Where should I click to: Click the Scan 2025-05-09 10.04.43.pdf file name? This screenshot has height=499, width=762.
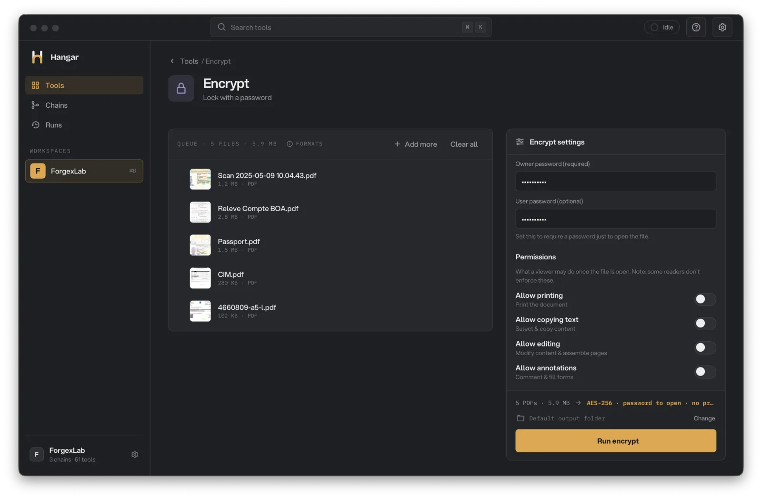267,175
